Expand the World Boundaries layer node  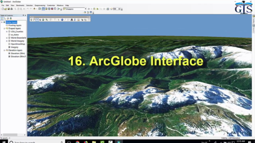coord(7,38)
